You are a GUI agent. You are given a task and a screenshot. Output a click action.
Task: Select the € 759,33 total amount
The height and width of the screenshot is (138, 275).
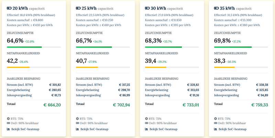coord(259,105)
